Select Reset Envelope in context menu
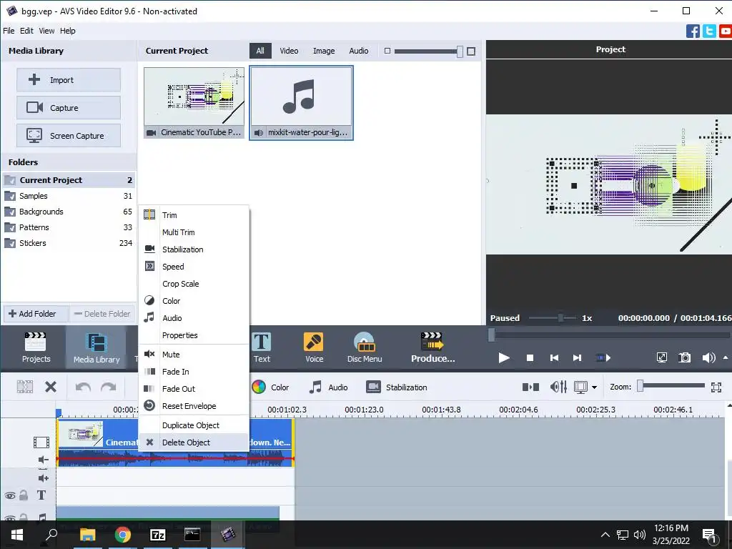 [x=194, y=406]
